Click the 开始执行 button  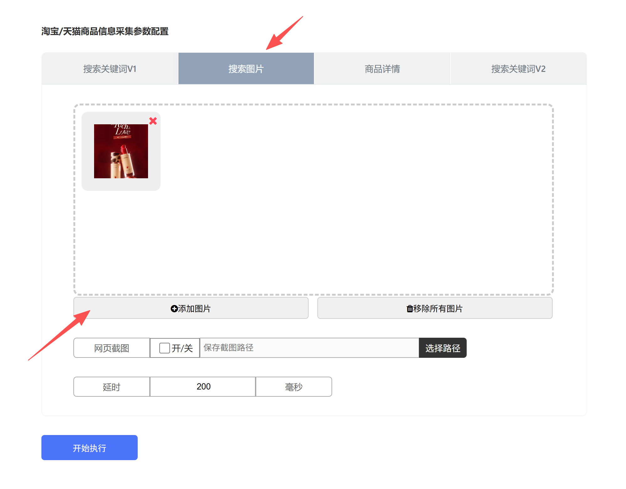89,448
